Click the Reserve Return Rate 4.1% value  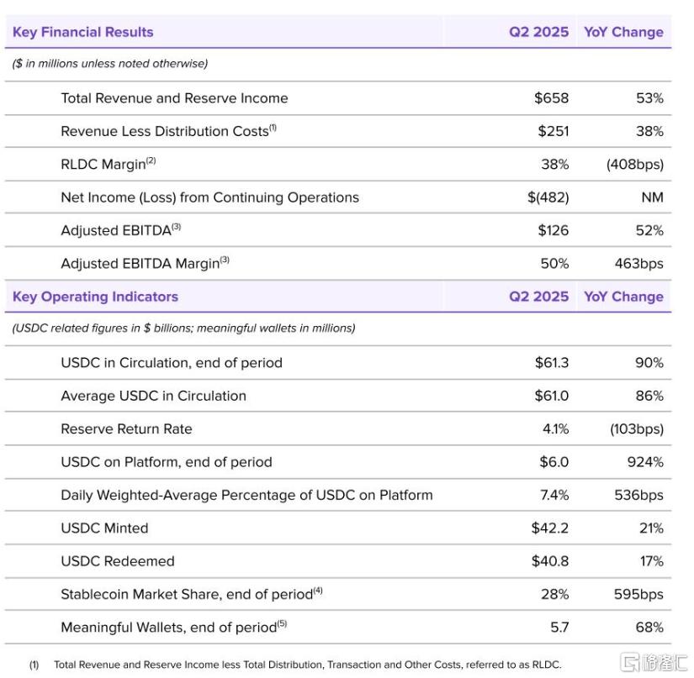pos(555,428)
